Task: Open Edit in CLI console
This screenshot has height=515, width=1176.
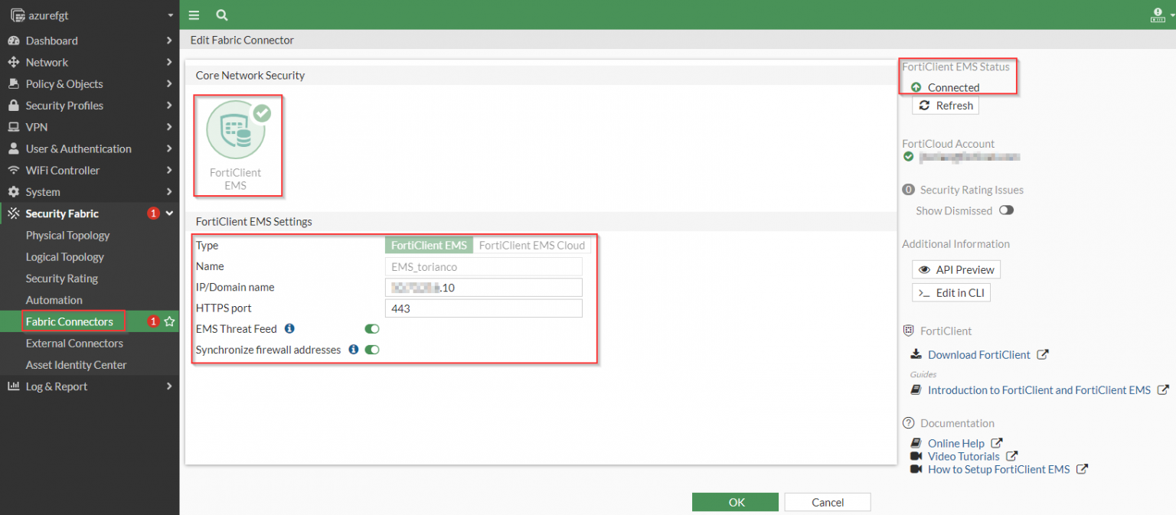Action: tap(951, 292)
